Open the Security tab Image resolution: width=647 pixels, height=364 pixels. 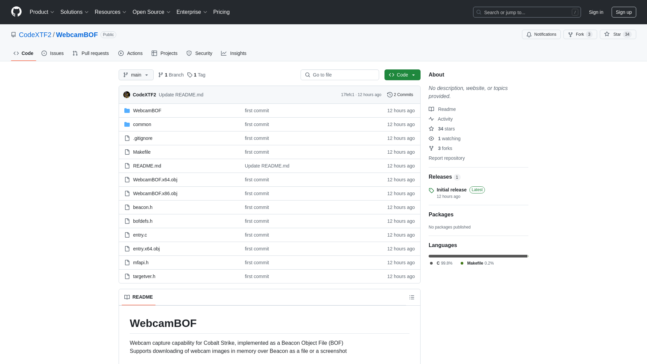(199, 53)
